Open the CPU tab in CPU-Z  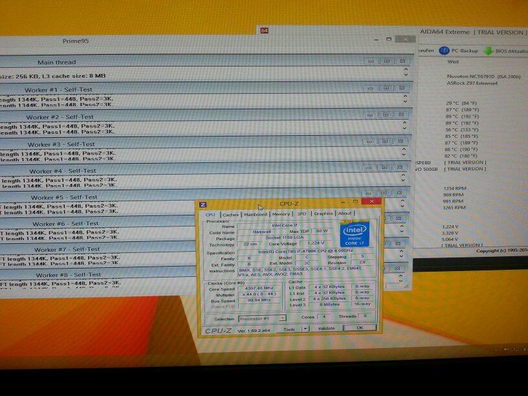pyautogui.click(x=210, y=215)
